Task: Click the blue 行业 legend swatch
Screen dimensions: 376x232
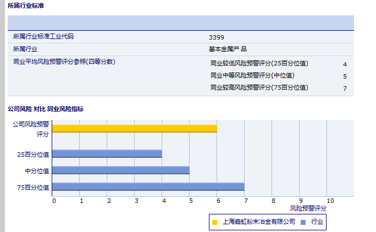Action: tap(303, 222)
